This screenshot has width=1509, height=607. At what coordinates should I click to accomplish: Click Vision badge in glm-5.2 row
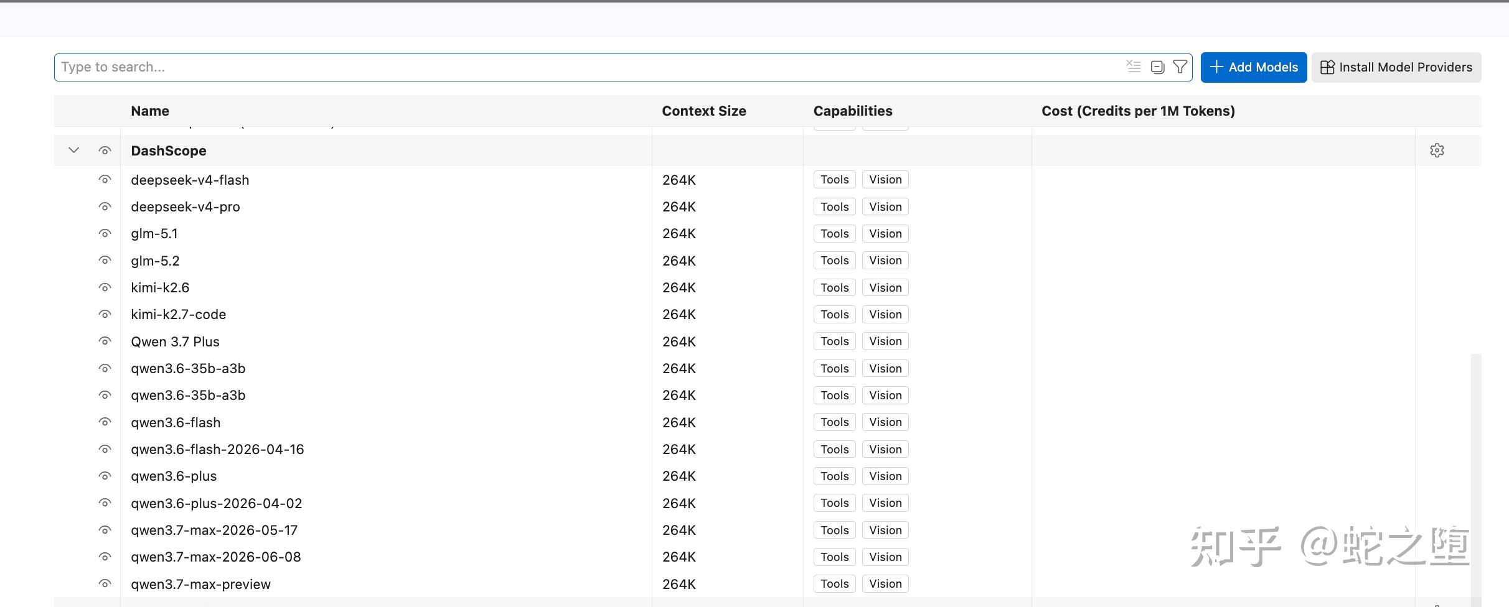(x=885, y=261)
